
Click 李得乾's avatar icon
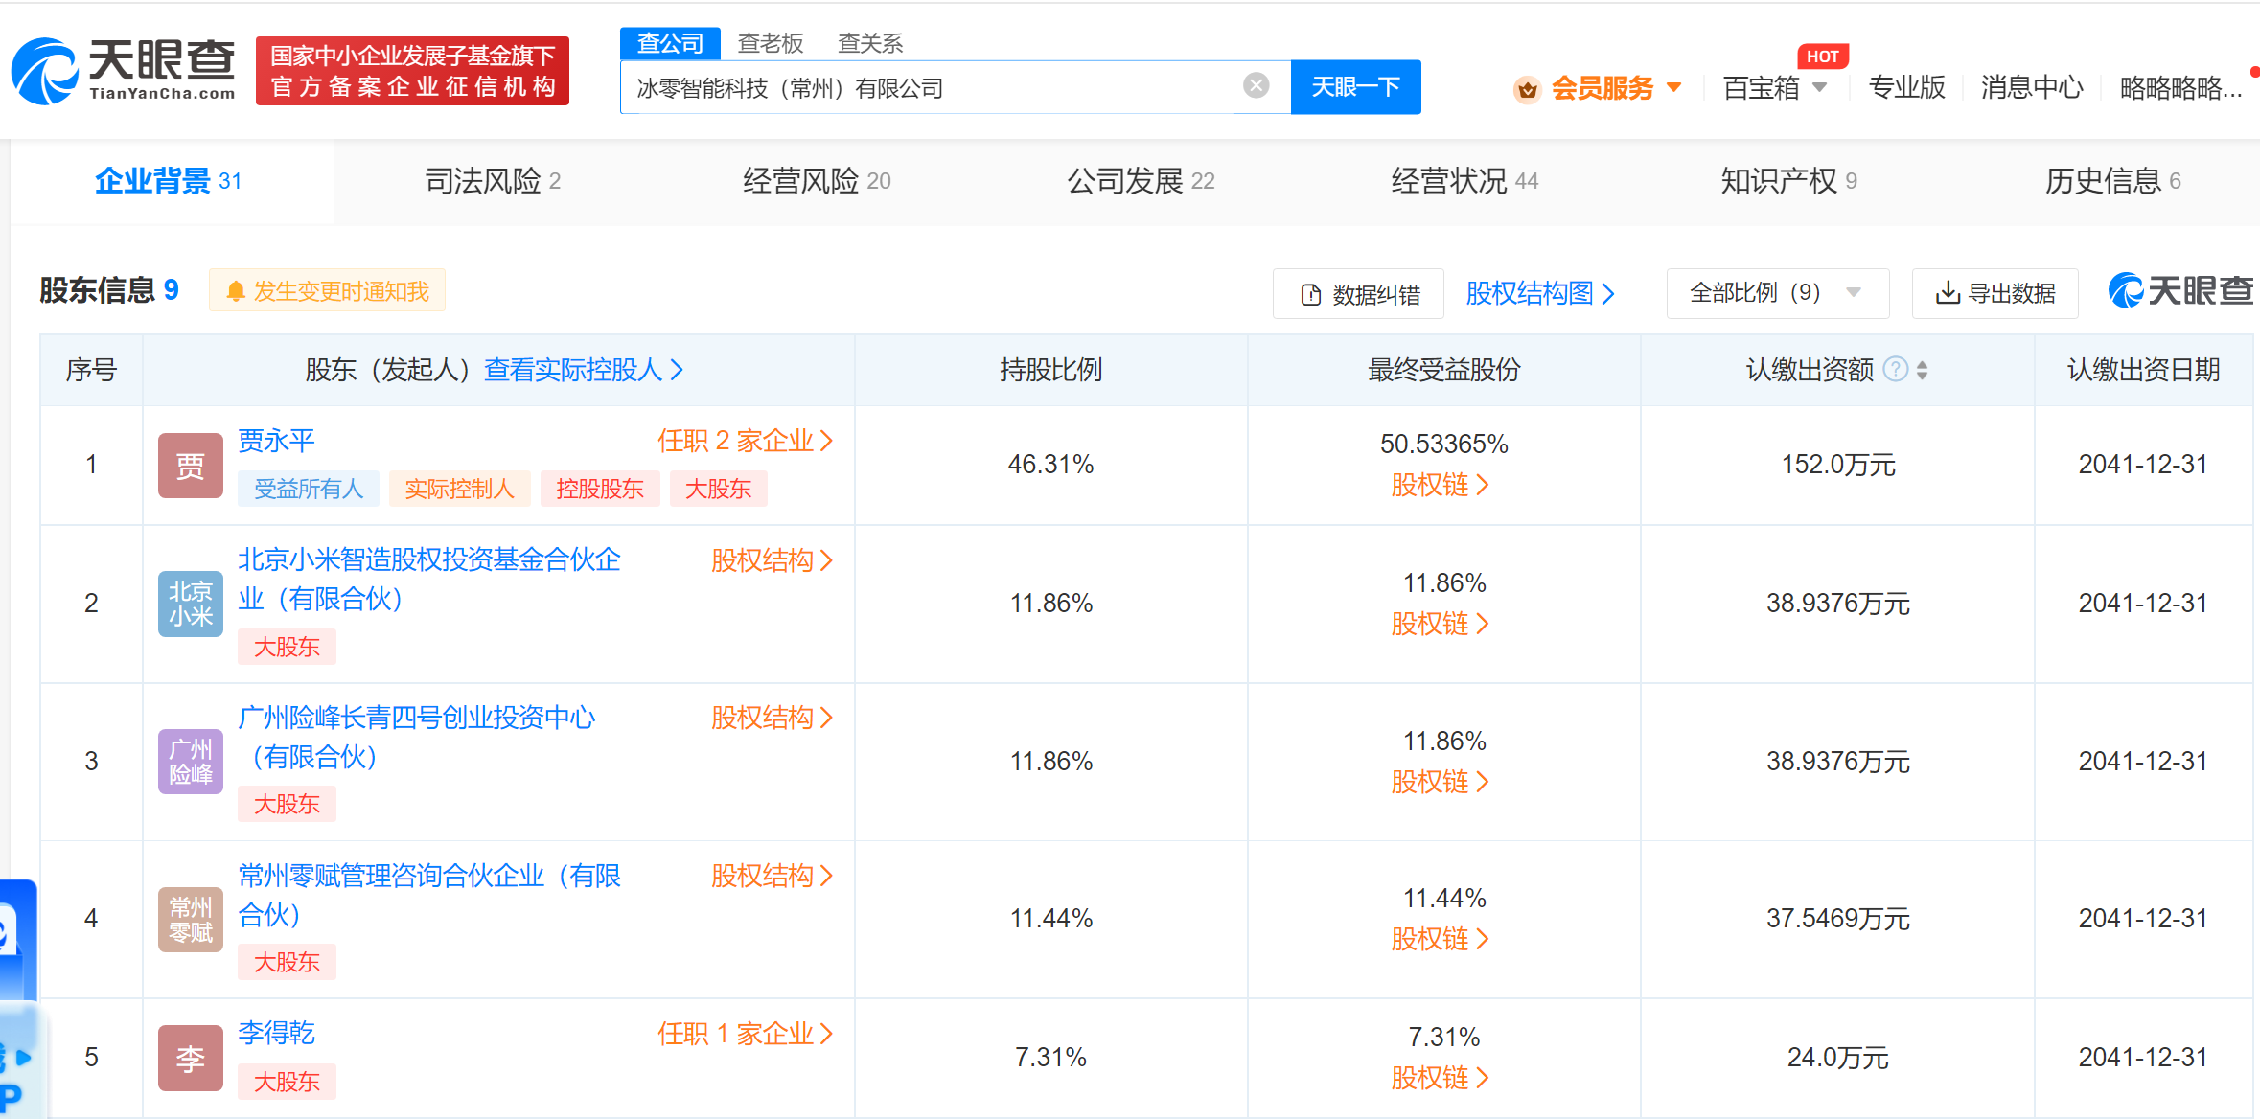point(191,1058)
